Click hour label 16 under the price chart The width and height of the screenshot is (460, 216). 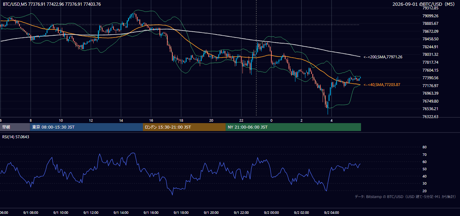(x=151, y=120)
